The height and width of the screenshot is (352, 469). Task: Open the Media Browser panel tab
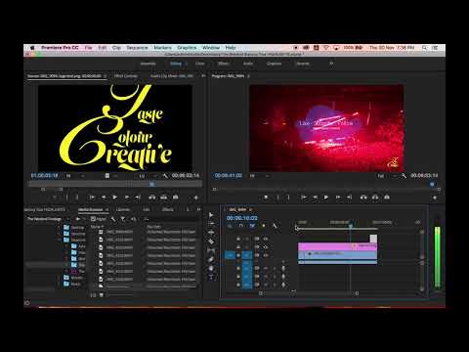90,209
